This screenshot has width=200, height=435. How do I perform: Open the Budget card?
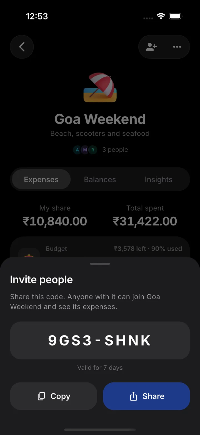(100, 247)
